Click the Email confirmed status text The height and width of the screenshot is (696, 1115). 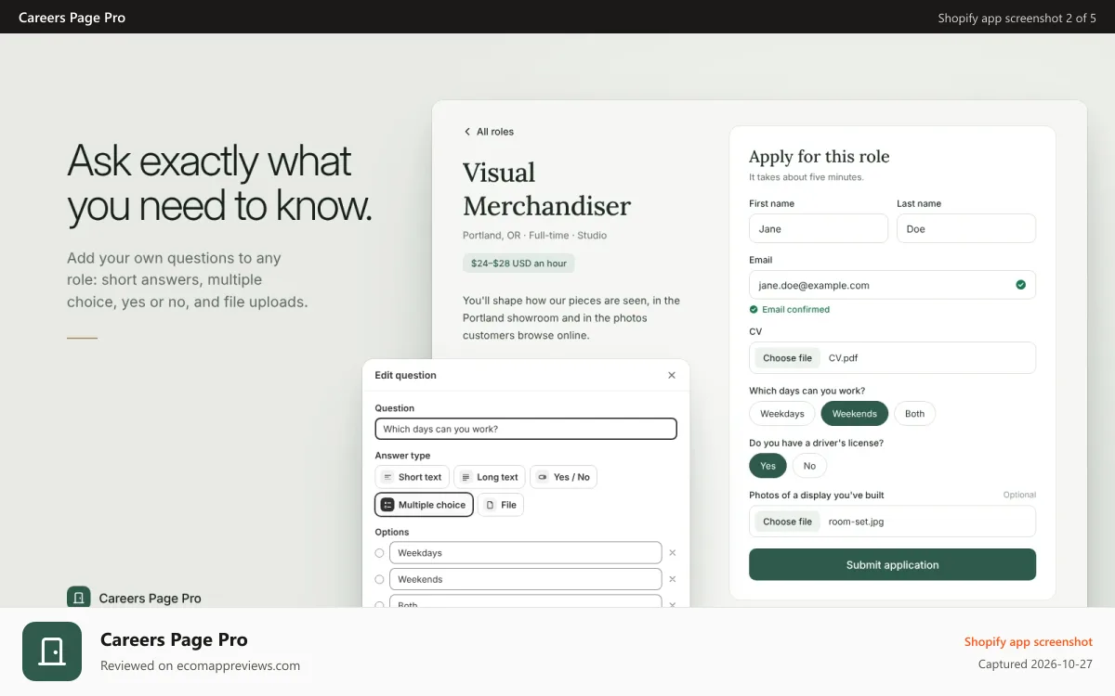(x=795, y=310)
